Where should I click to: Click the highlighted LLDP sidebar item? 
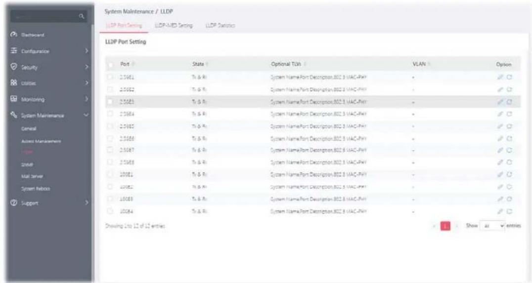pos(27,153)
